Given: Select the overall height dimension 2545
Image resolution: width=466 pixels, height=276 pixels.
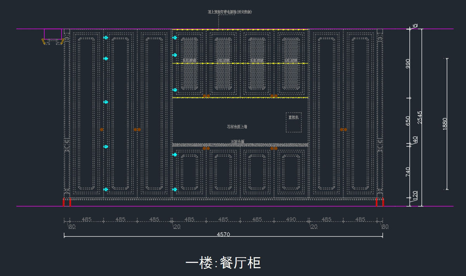Looking at the screenshot, I should tap(420, 117).
